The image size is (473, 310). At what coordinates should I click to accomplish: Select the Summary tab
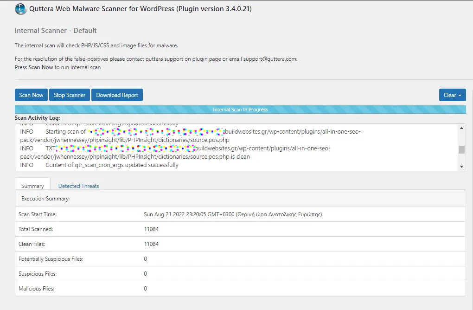coord(32,185)
